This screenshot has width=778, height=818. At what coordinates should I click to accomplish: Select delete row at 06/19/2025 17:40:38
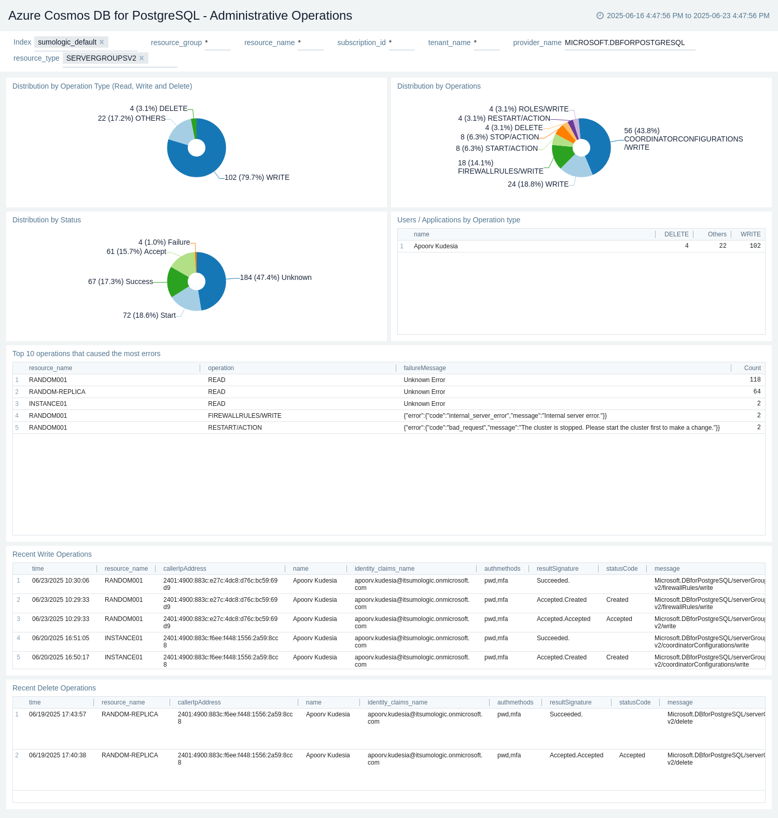tap(388, 770)
